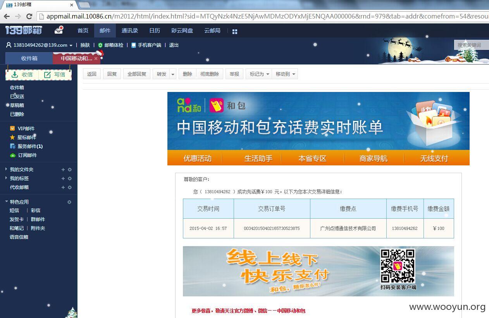
Task: Click the 退出 logout link
Action: [174, 45]
